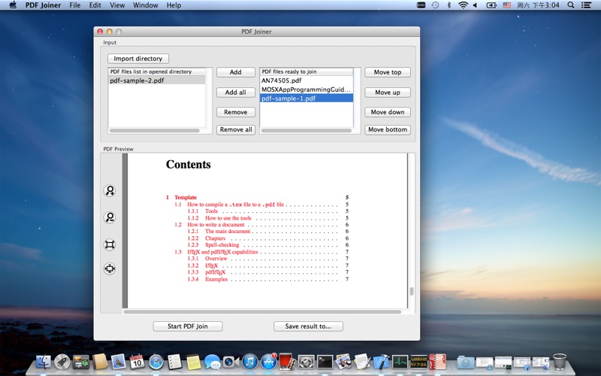Click the Move up button

[388, 92]
